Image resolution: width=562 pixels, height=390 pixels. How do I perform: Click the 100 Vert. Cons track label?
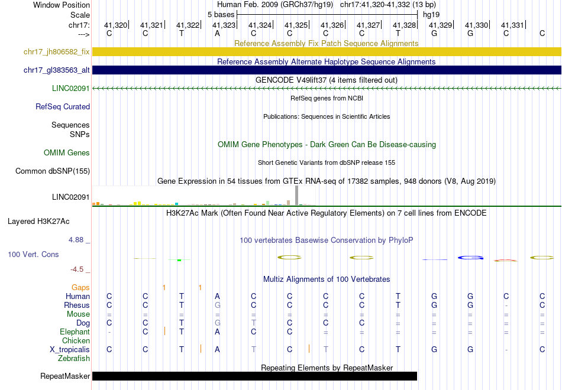click(33, 254)
